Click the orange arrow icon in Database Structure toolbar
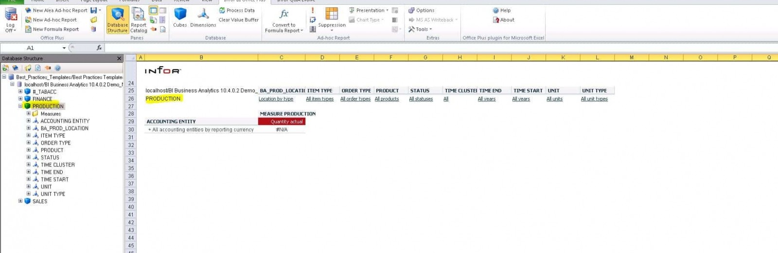The image size is (778, 253). (x=48, y=68)
